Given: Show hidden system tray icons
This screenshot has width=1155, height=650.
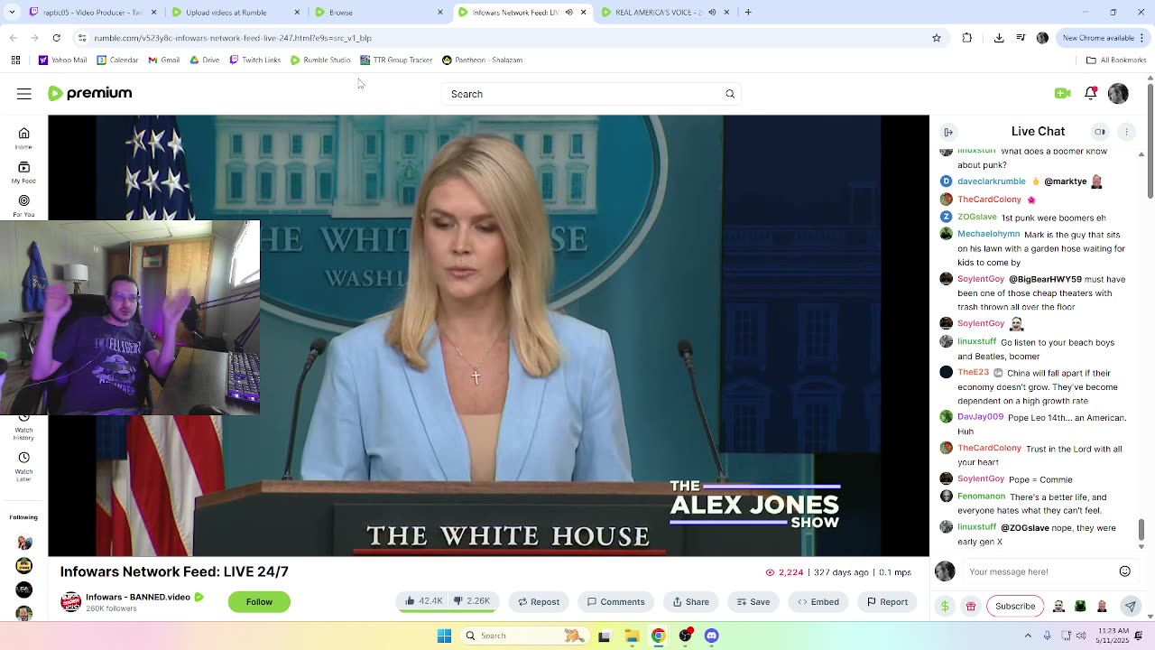Looking at the screenshot, I should pos(1028,636).
